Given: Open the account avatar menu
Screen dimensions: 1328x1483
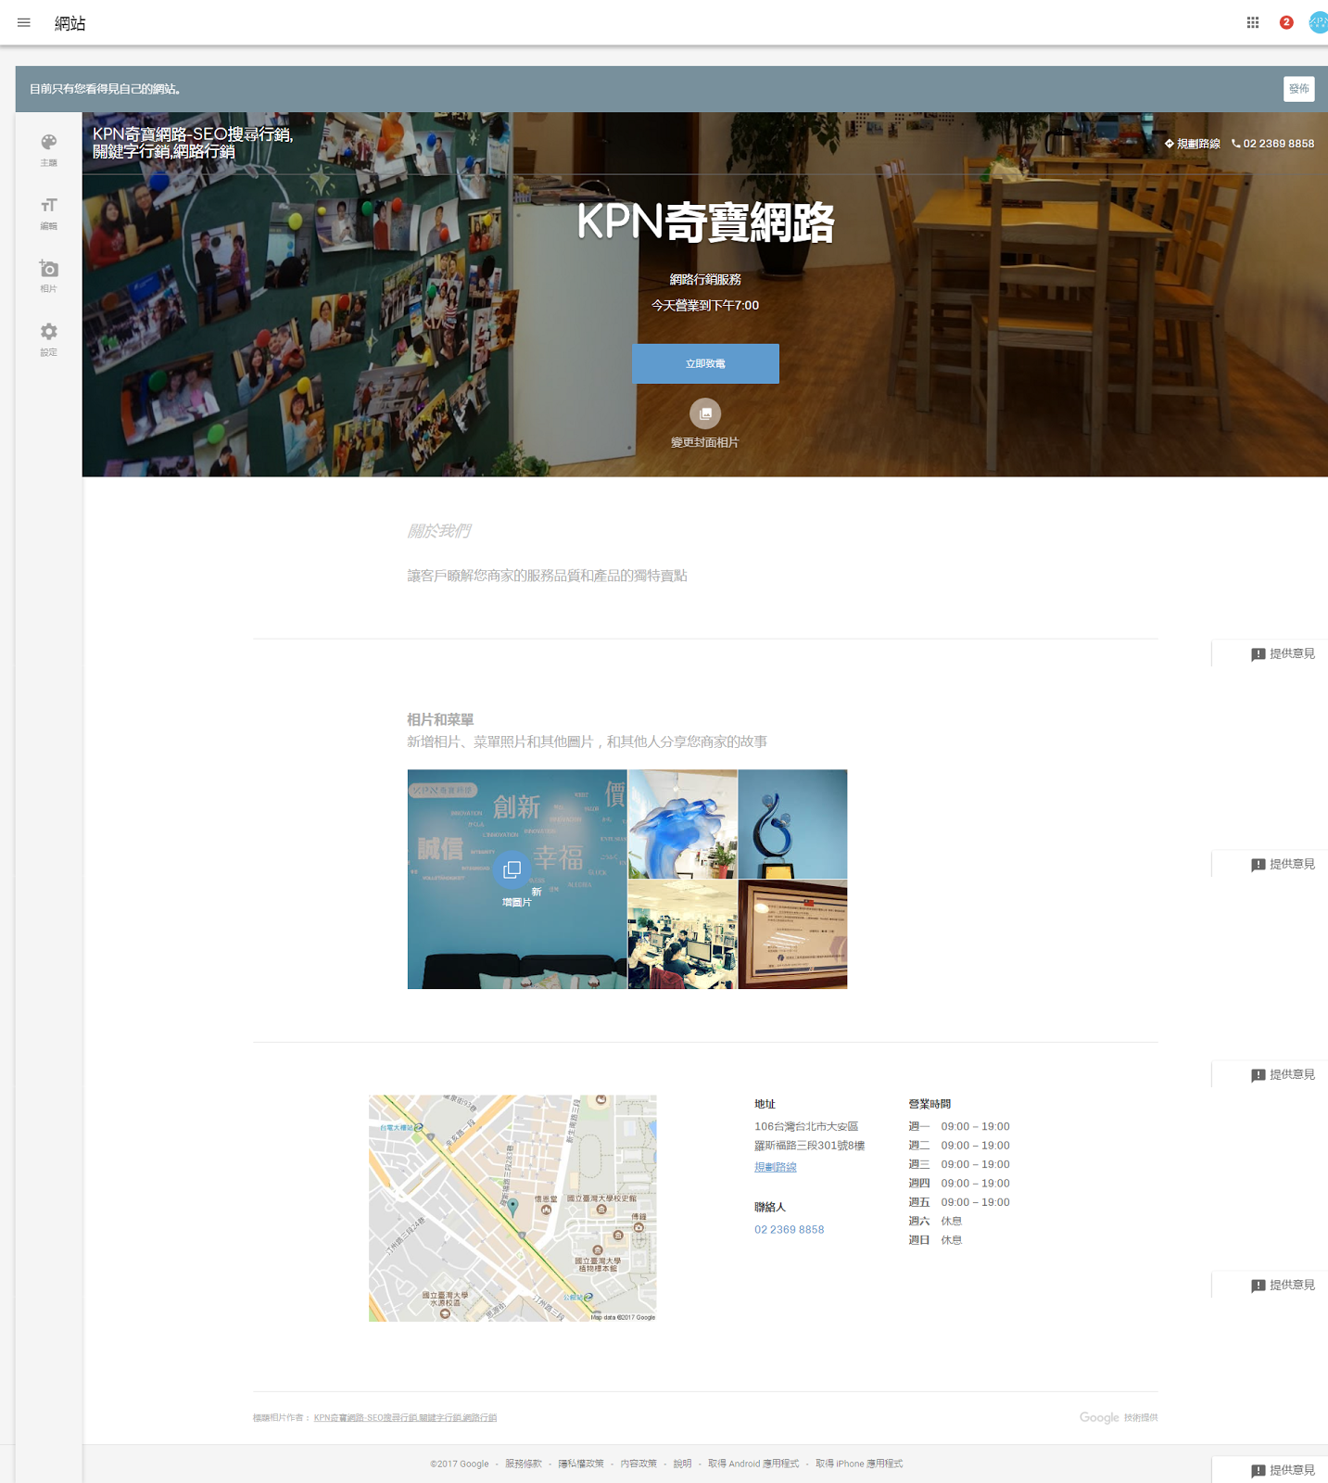Looking at the screenshot, I should click(1319, 22).
